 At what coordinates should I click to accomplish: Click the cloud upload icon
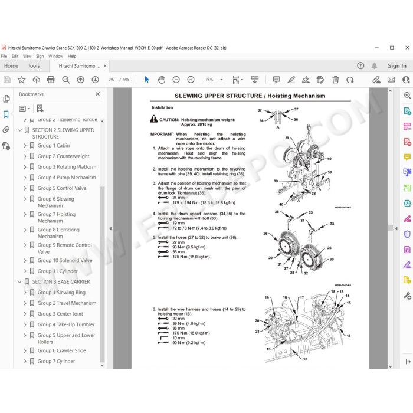point(37,80)
